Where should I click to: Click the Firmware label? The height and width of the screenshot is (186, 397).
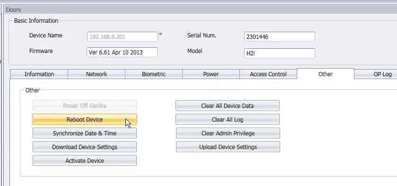(x=41, y=51)
